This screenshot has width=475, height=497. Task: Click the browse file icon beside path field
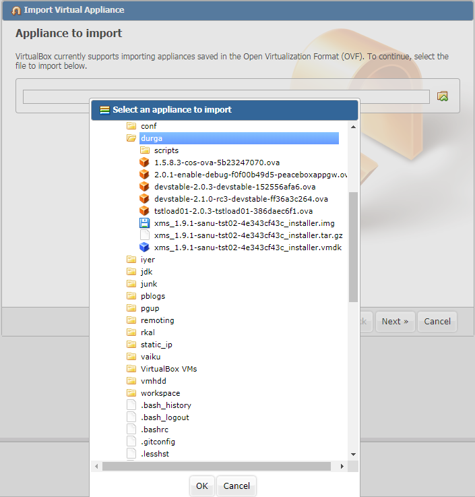[442, 96]
